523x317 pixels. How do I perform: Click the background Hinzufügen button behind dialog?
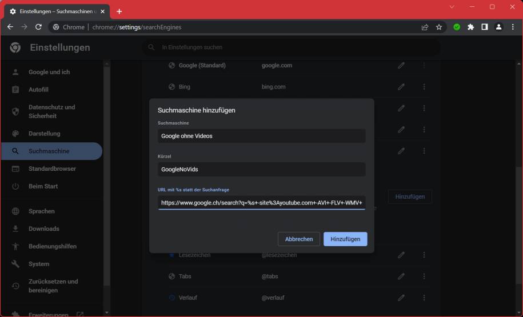click(x=410, y=196)
